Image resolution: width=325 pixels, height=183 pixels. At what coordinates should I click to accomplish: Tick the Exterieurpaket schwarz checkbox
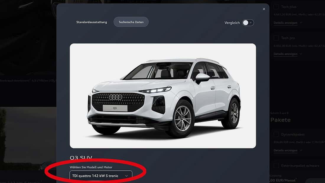(276, 165)
